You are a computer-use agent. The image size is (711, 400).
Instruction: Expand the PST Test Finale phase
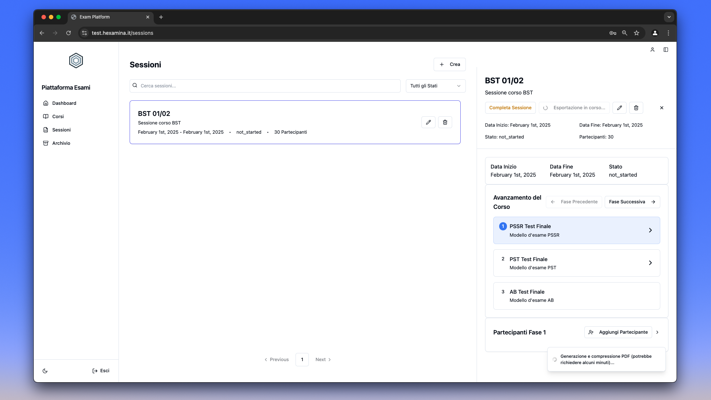[650, 263]
